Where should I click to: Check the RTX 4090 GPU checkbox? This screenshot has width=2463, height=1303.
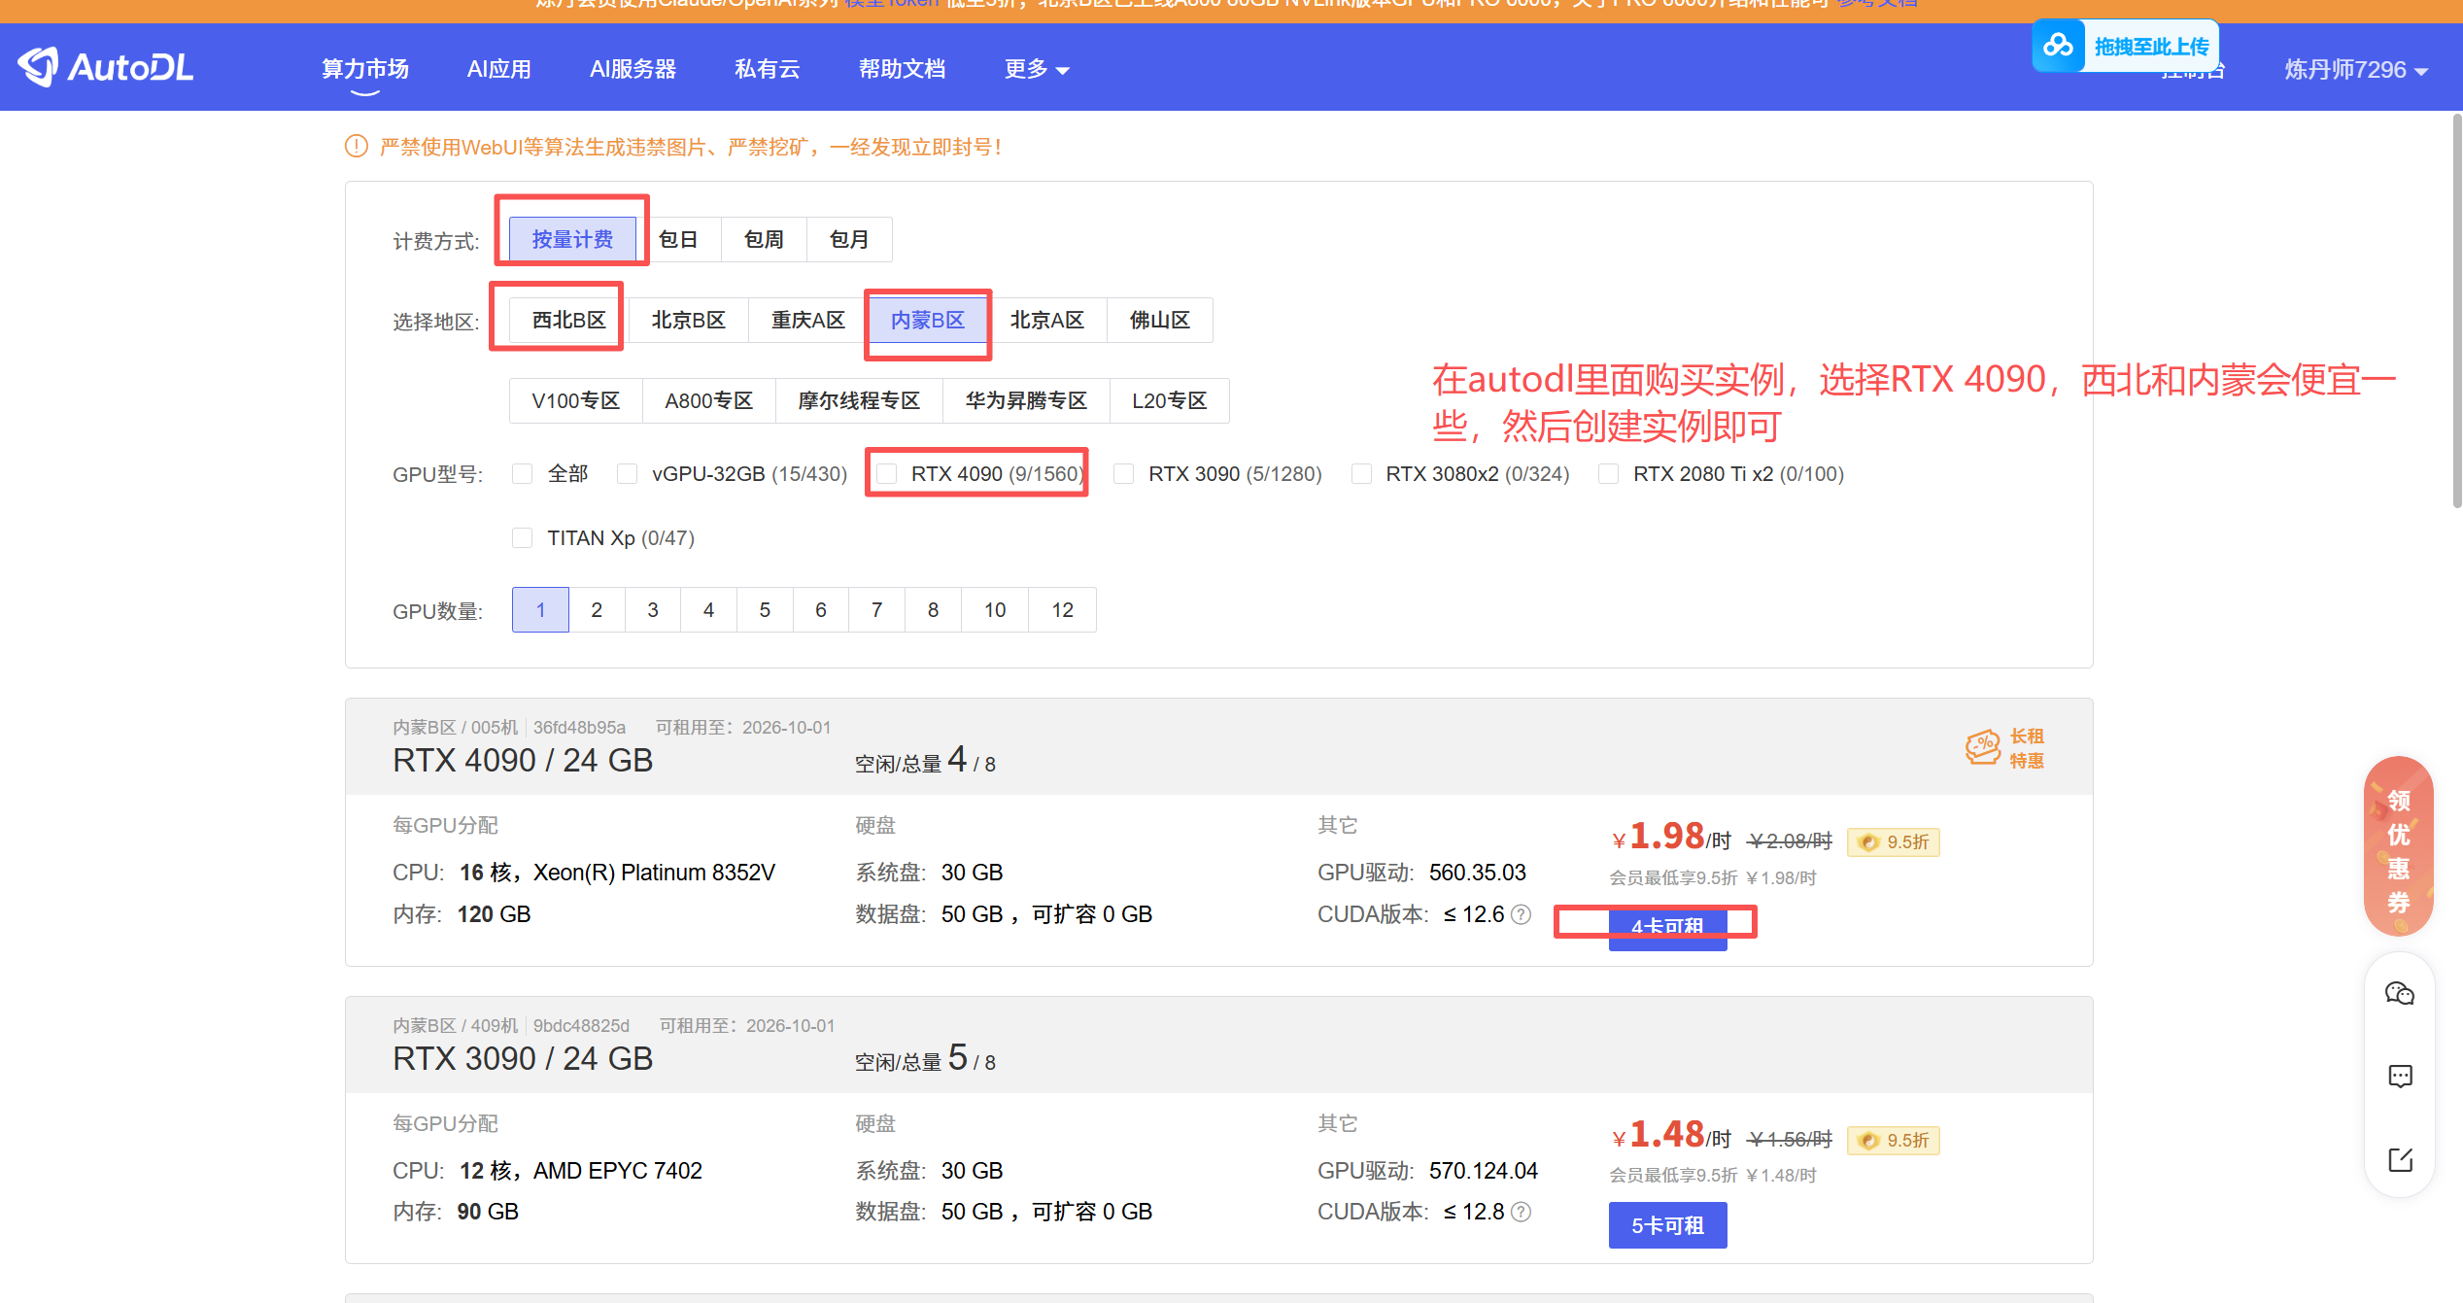886,474
